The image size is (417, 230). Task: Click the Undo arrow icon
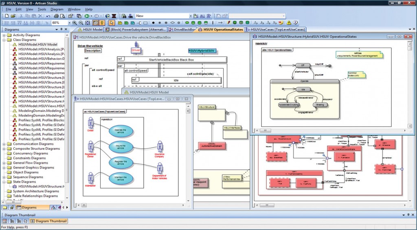(x=48, y=16)
